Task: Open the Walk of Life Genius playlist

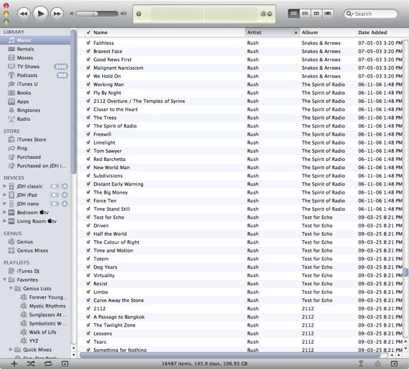Action: pyautogui.click(x=44, y=332)
